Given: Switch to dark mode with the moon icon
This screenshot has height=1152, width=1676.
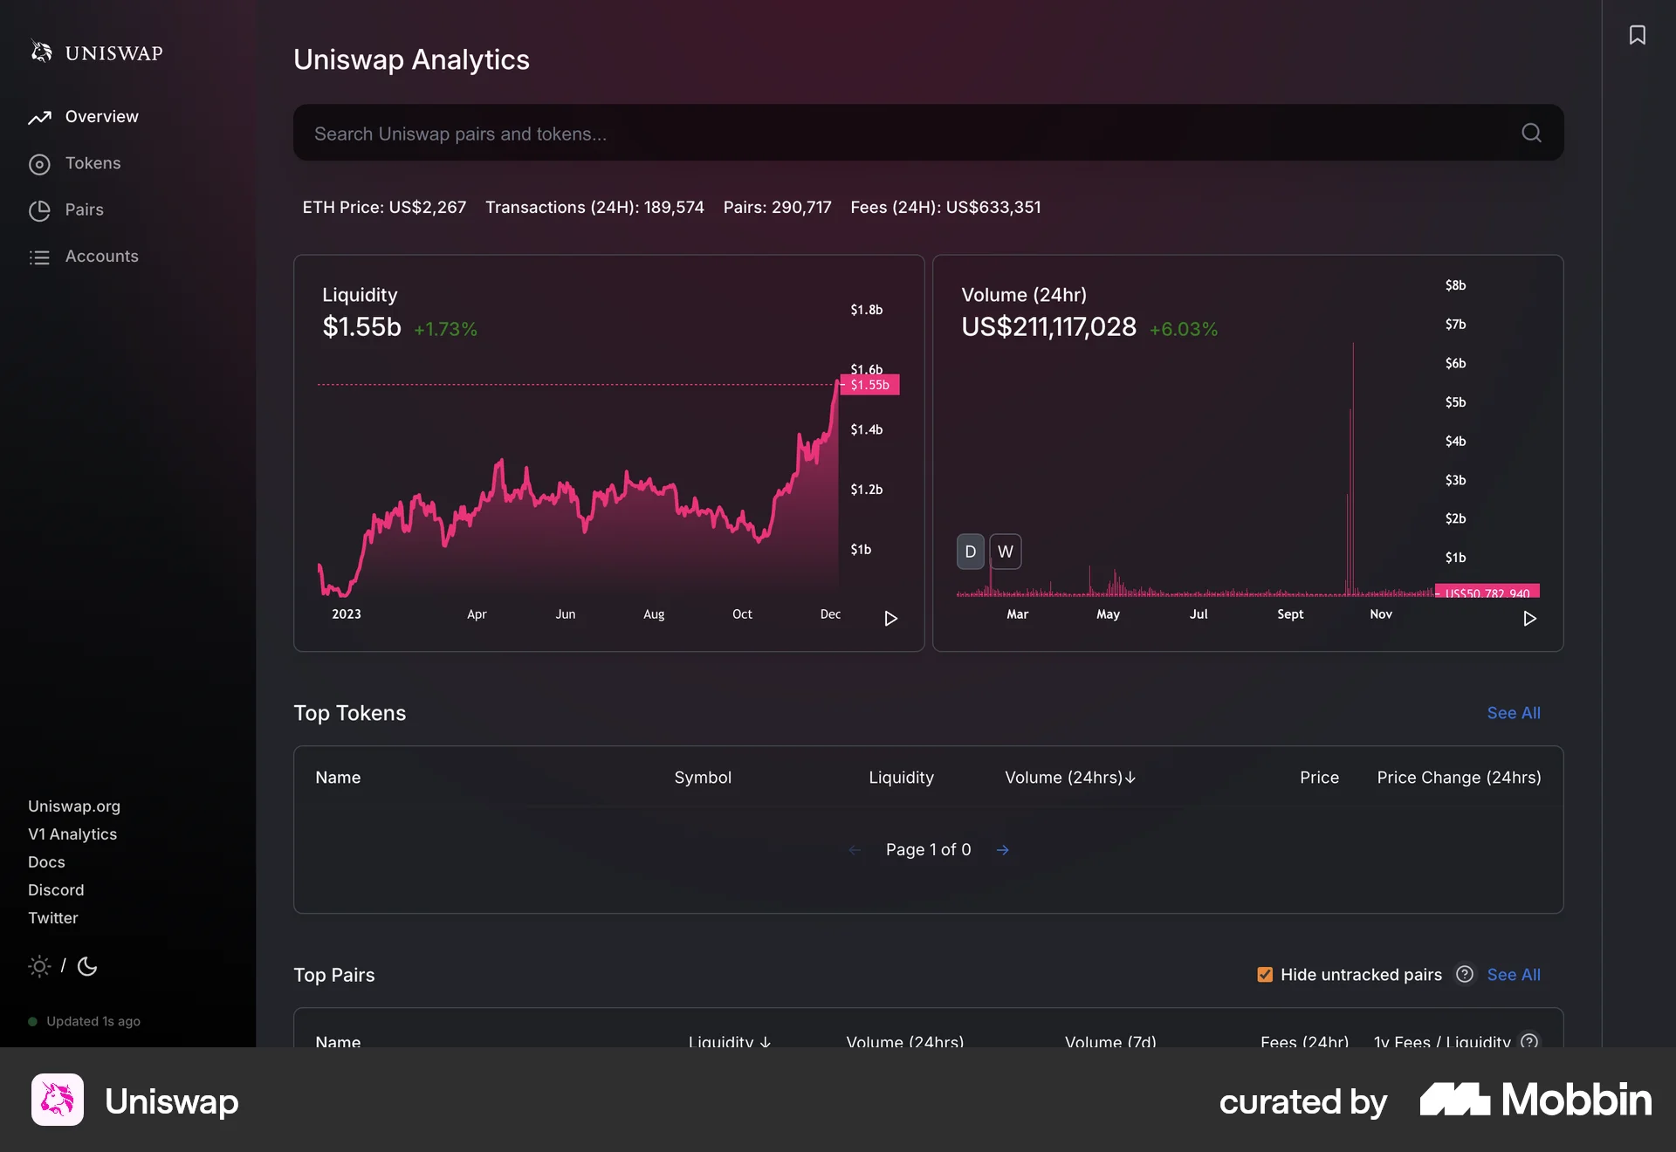Looking at the screenshot, I should click(86, 967).
